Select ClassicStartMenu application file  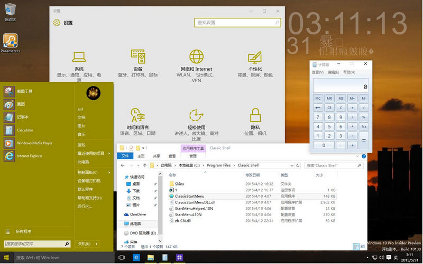(x=252, y=196)
